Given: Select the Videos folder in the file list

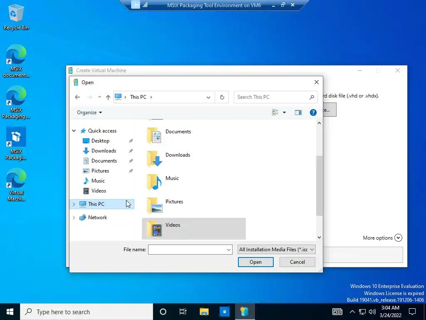Looking at the screenshot, I should pyautogui.click(x=194, y=229).
